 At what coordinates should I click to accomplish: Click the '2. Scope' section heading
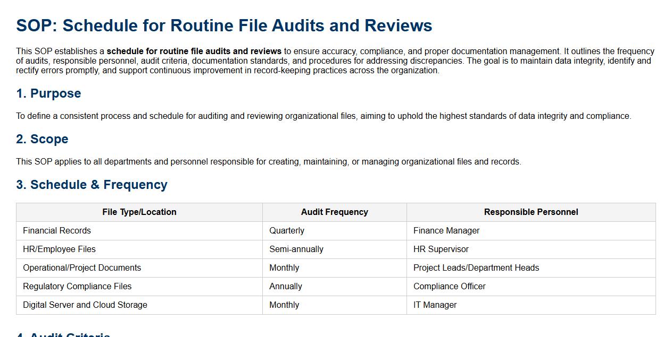point(42,139)
